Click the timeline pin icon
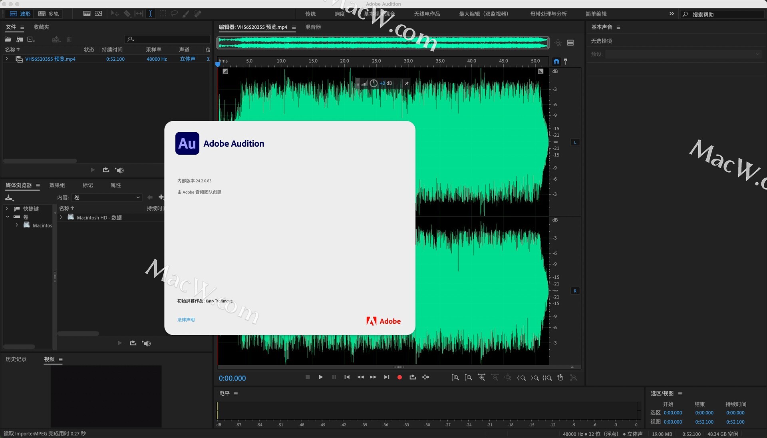Viewport: 767px width, 438px height. pyautogui.click(x=566, y=62)
